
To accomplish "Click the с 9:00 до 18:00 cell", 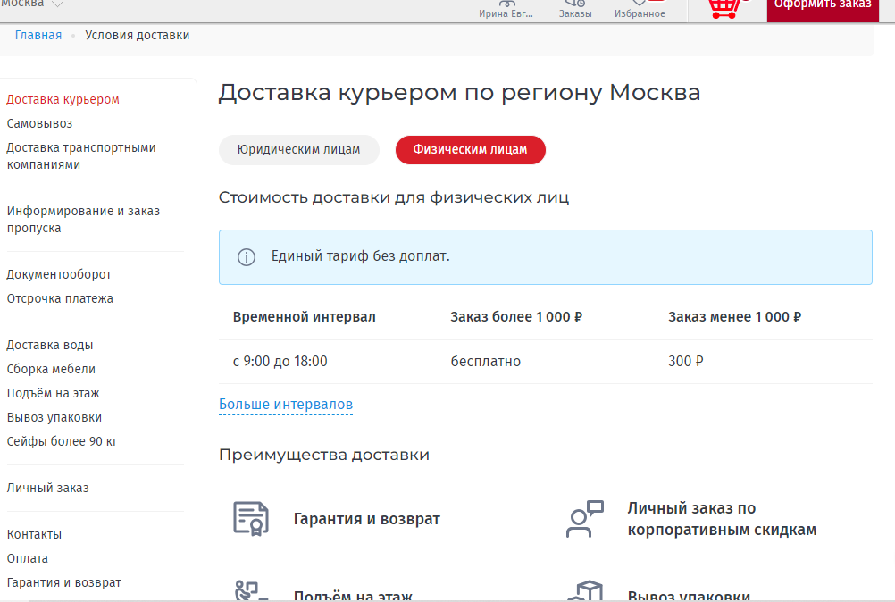I will coord(280,361).
